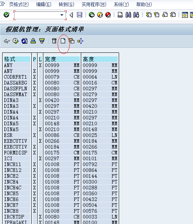
Task: Create new session with star window icon
Action: [185, 15]
